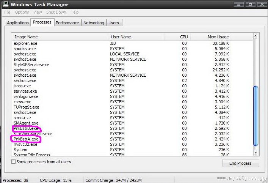Sort by Mem Usage column header
Screen dimensions: 268x183
coord(211,37)
